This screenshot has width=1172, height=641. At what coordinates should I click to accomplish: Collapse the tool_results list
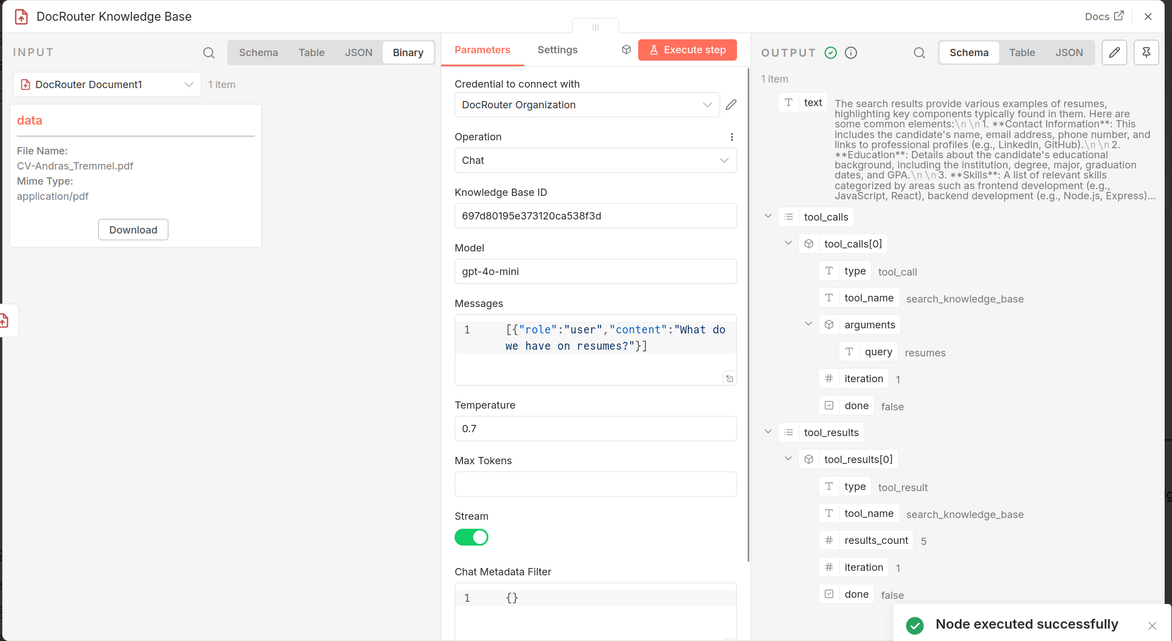coord(768,432)
